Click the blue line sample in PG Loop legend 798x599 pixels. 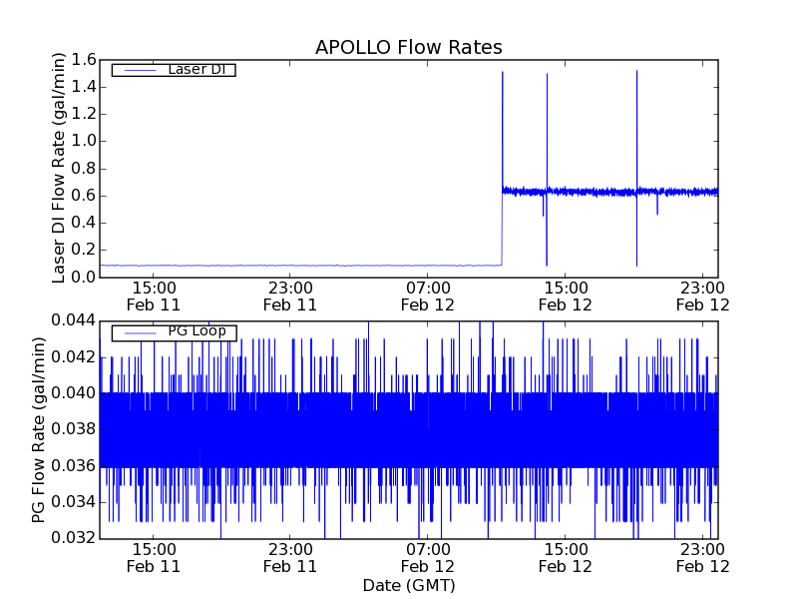click(139, 332)
